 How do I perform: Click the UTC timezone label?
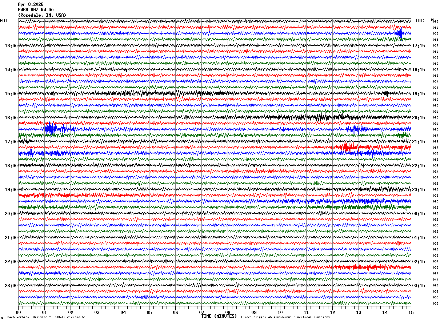click(420, 21)
